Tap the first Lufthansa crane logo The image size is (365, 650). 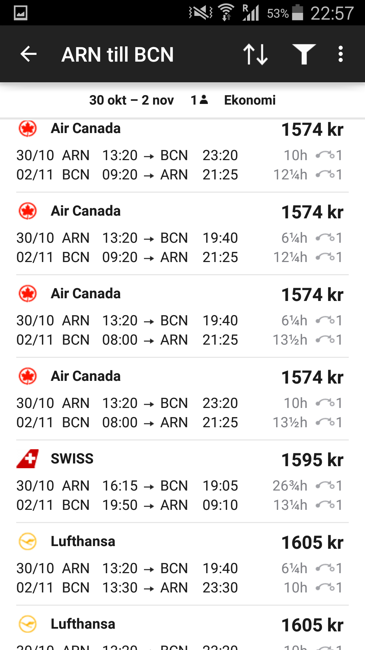28,541
